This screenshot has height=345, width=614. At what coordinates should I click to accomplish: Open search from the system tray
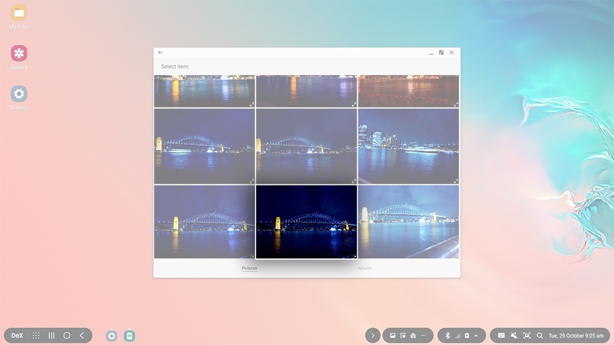click(x=540, y=335)
